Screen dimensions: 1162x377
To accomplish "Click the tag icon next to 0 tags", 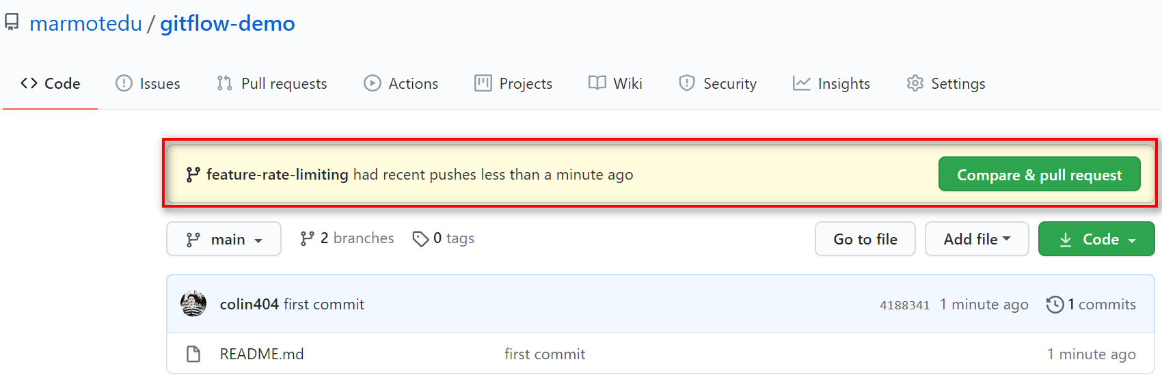I will click(420, 238).
